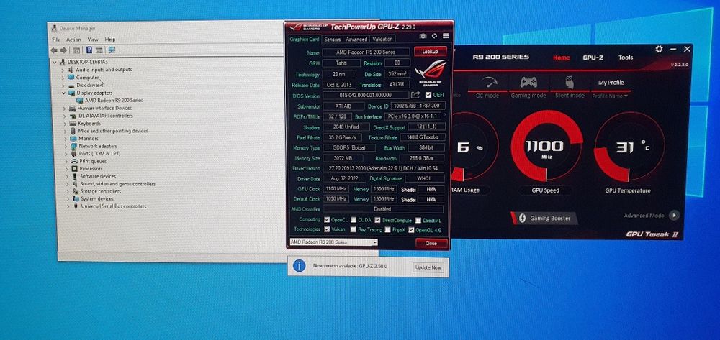Click the Gaming Booster button
Screen dimensions: 720x340
pyautogui.click(x=544, y=218)
